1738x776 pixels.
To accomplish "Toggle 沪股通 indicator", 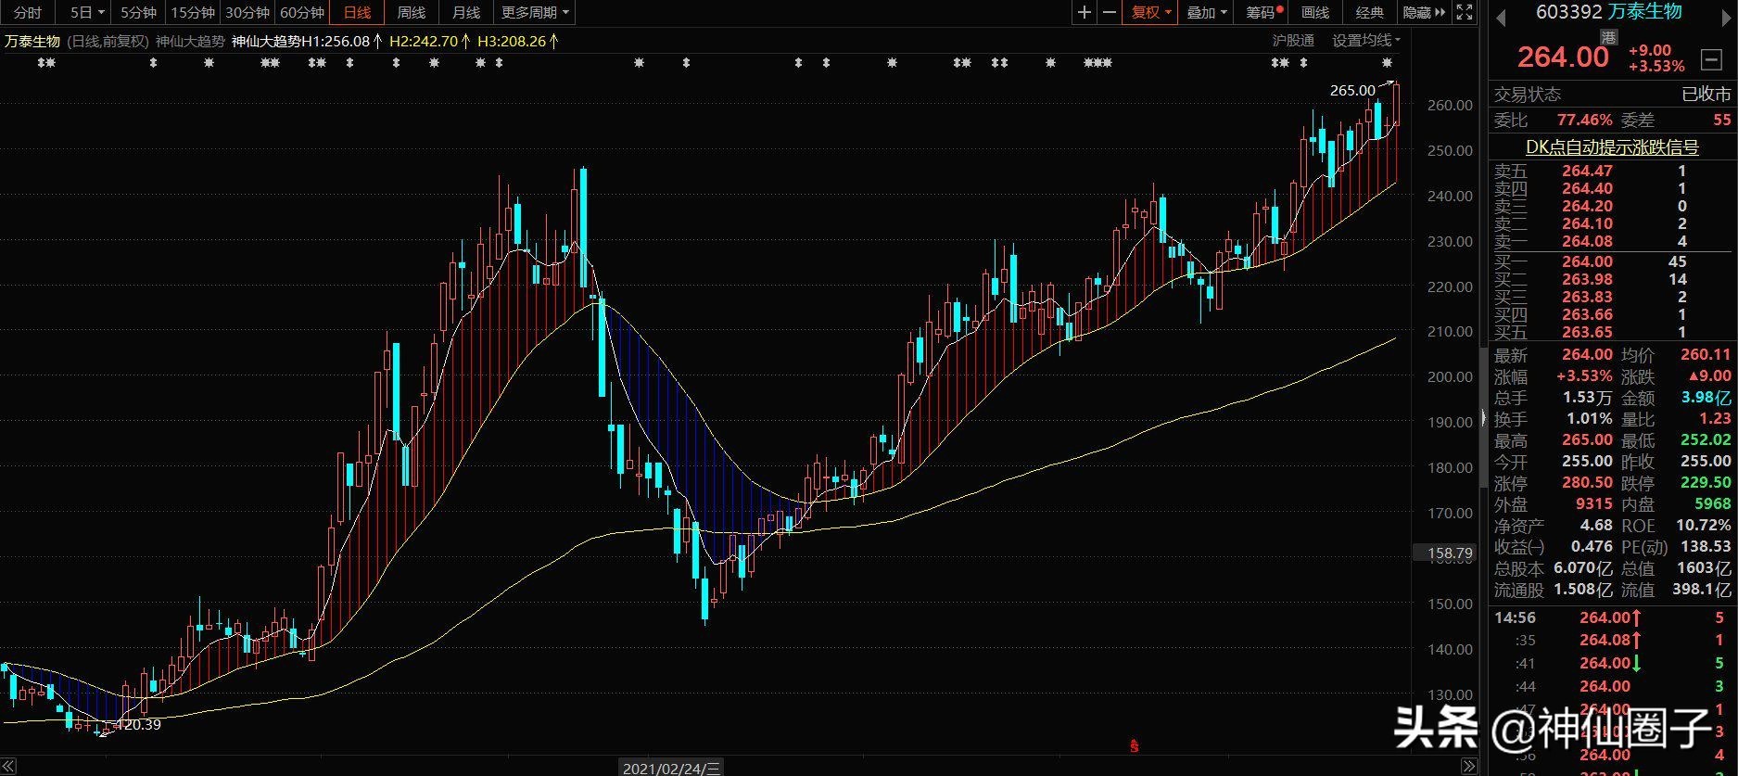I will (x=1293, y=41).
